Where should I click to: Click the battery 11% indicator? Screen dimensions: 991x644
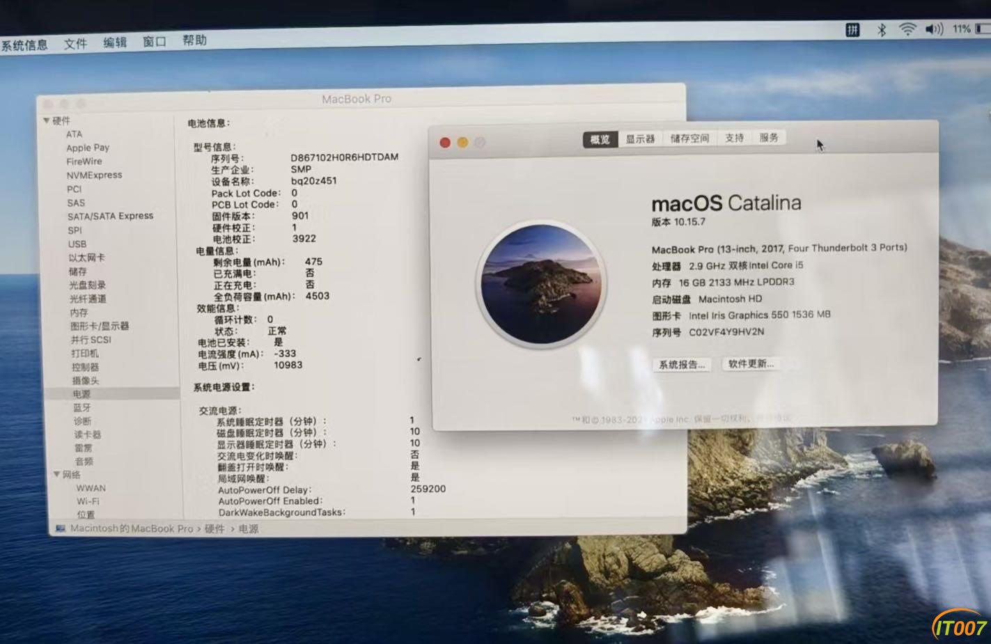pyautogui.click(x=971, y=29)
